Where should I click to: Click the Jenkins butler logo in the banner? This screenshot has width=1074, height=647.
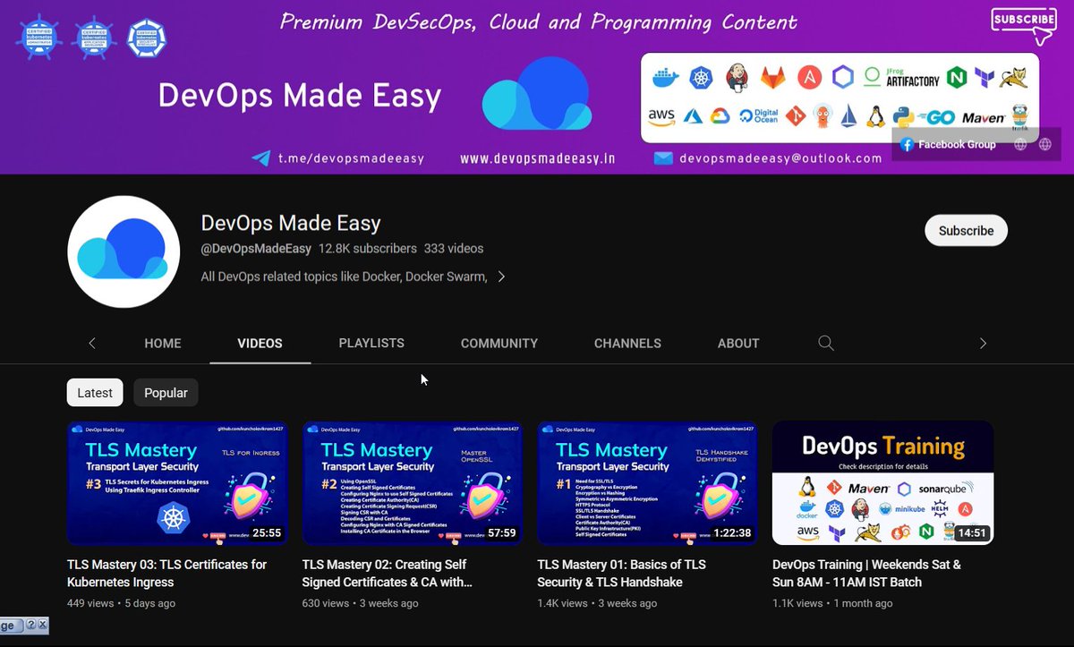pos(737,78)
